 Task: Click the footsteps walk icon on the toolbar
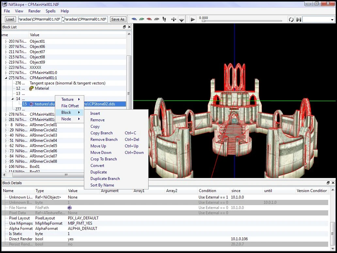(x=164, y=19)
